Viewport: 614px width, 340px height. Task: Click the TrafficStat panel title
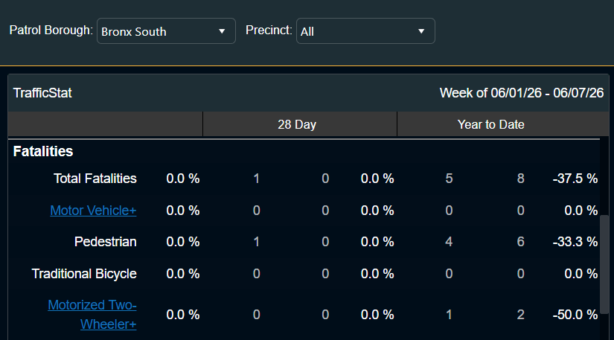point(42,93)
